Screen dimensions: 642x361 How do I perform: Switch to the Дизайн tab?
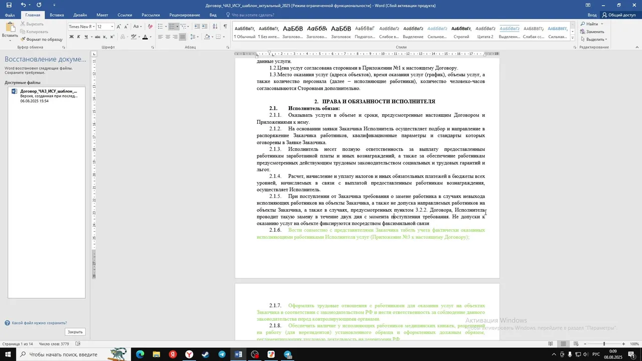click(80, 15)
